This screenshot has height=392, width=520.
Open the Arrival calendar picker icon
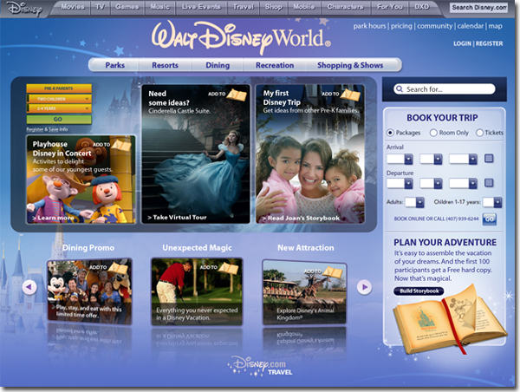click(489, 159)
